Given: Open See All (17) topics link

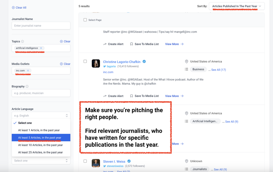Looking at the screenshot, I should coord(219,70).
